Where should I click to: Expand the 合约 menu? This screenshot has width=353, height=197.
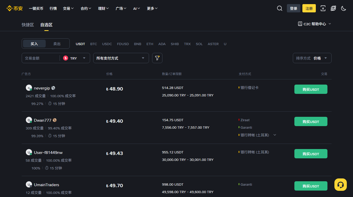tap(86, 8)
